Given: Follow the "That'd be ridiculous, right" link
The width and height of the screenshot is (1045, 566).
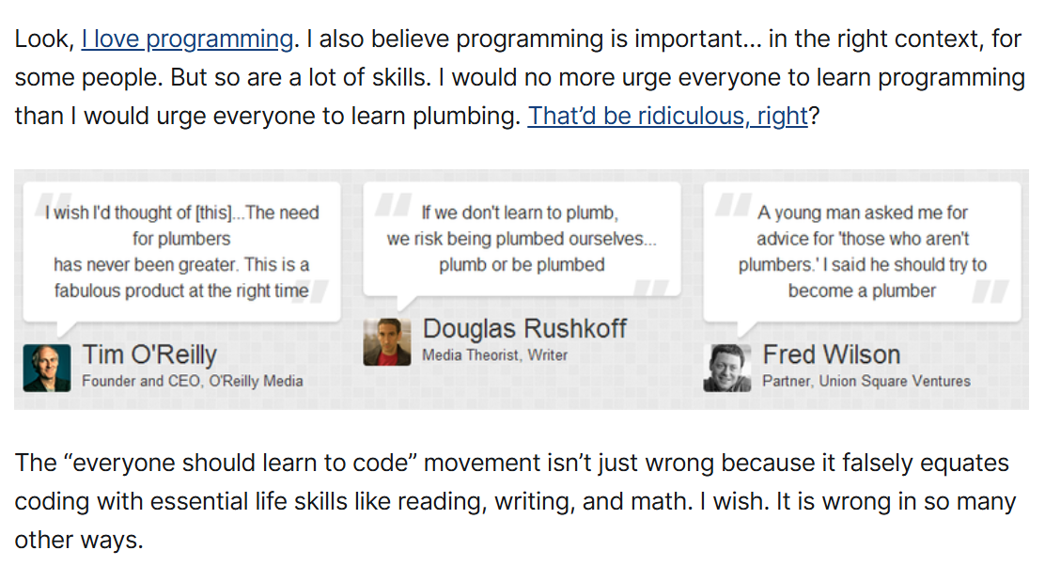Looking at the screenshot, I should [x=667, y=116].
